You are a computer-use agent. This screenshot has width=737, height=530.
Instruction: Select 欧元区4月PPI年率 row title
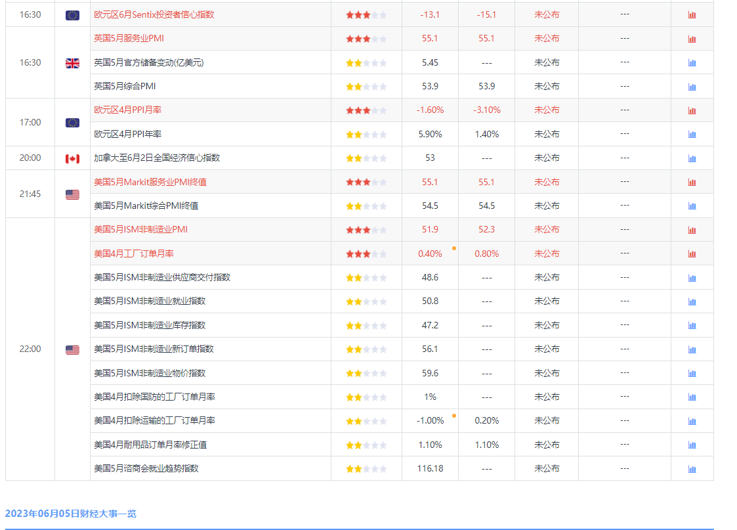tap(128, 134)
